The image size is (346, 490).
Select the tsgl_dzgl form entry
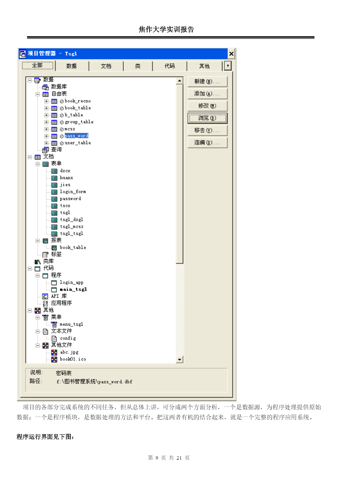click(72, 220)
